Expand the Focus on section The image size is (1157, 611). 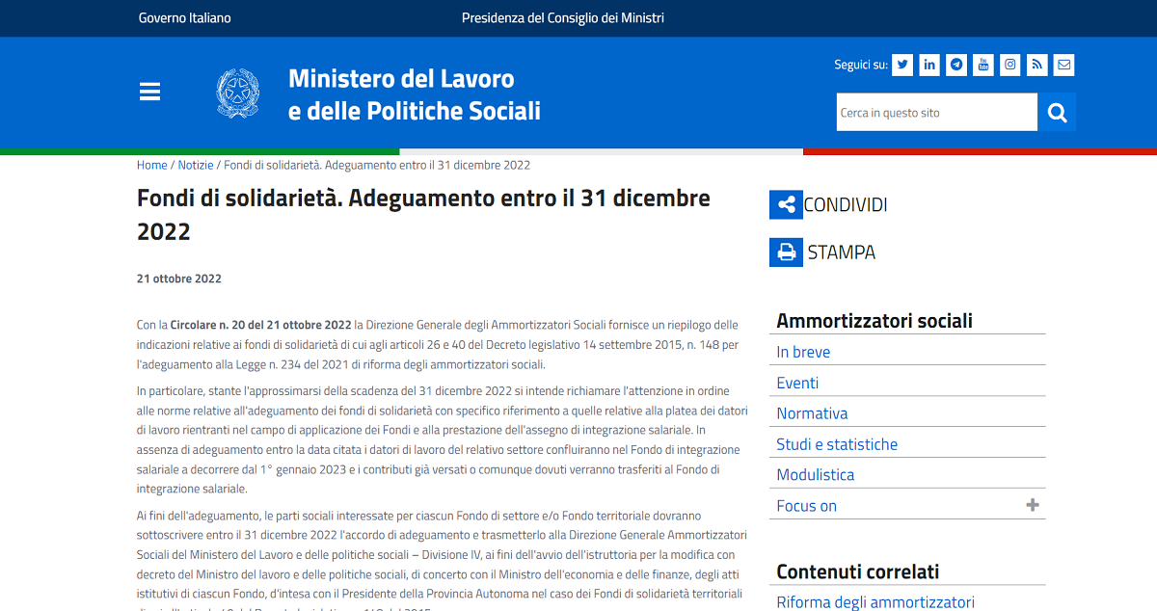coord(1033,505)
